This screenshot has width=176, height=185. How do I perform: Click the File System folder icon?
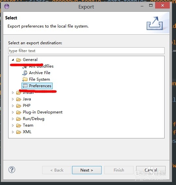25,79
